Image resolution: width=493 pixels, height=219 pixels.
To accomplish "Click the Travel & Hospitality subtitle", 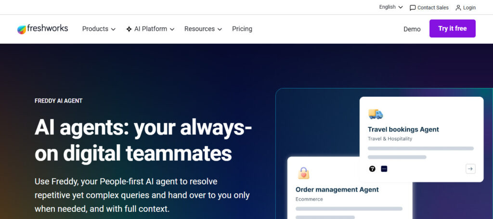I will [390, 139].
